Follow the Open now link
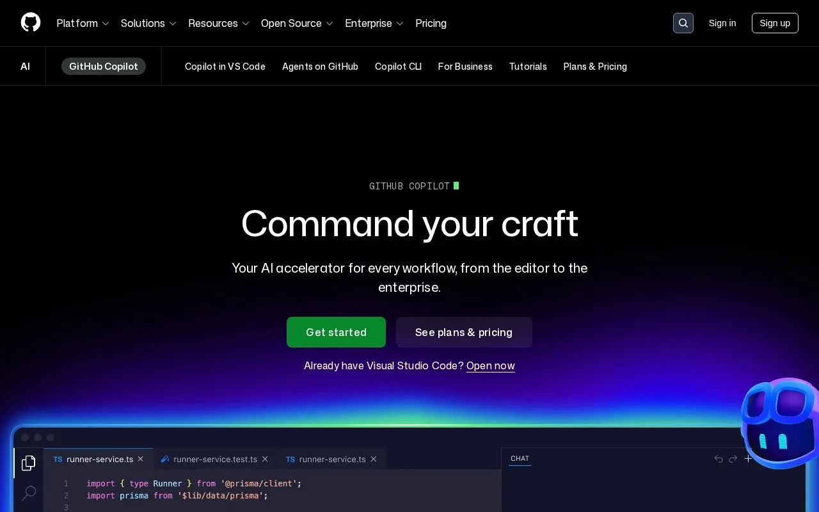Screen dimensions: 819x512 491,366
